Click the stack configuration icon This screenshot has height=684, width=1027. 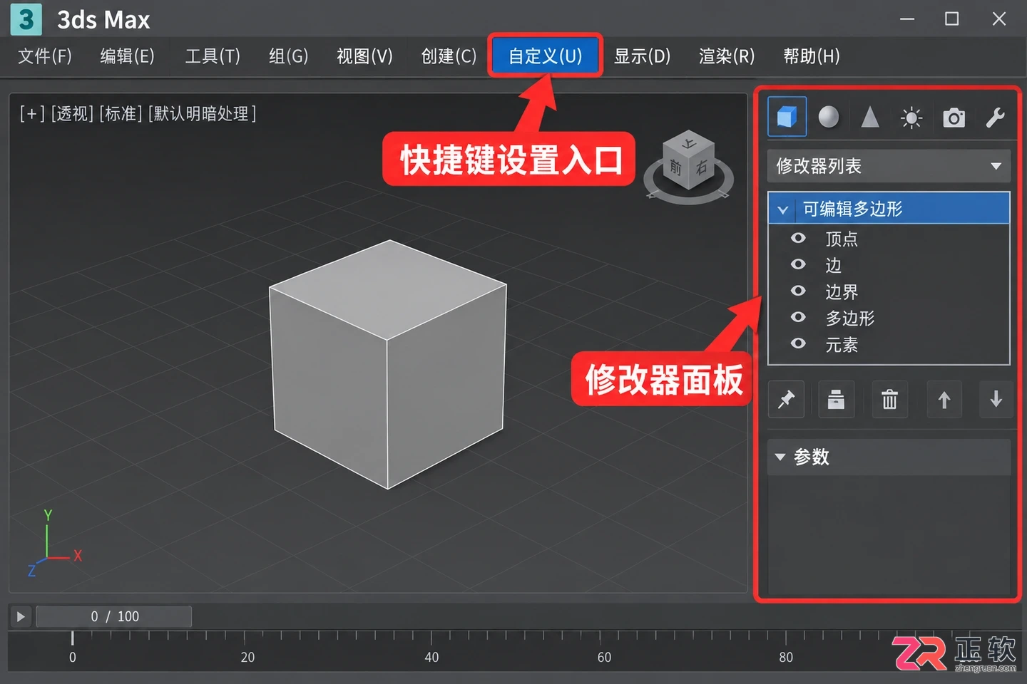(836, 400)
